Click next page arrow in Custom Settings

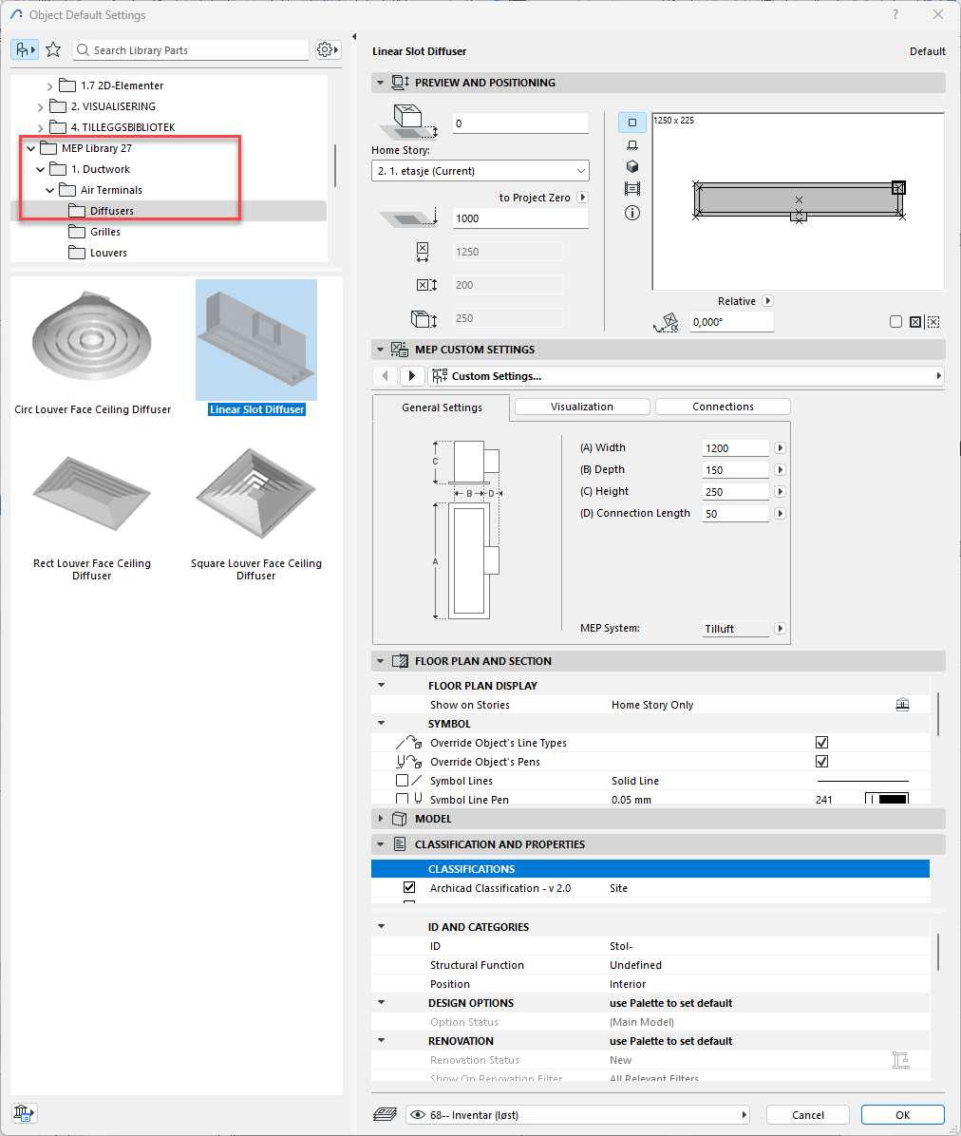pos(412,376)
